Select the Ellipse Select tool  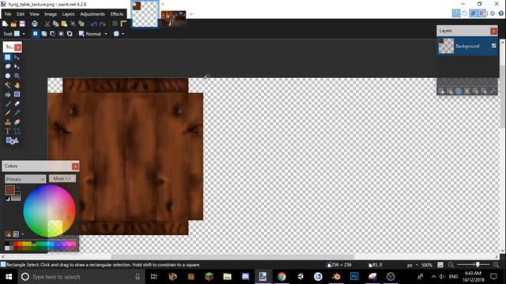pos(8,76)
